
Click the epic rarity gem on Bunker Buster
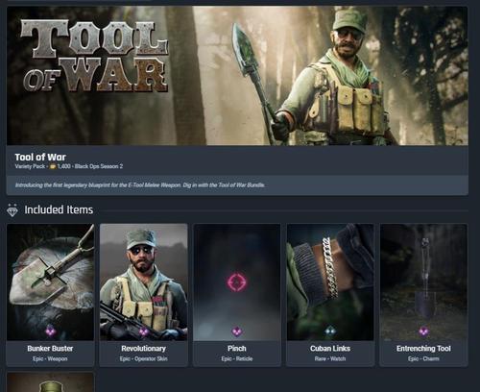pyautogui.click(x=50, y=331)
